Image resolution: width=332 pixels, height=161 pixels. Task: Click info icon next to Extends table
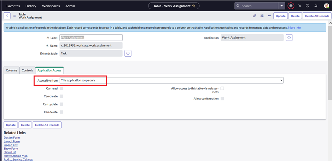tap(128, 53)
